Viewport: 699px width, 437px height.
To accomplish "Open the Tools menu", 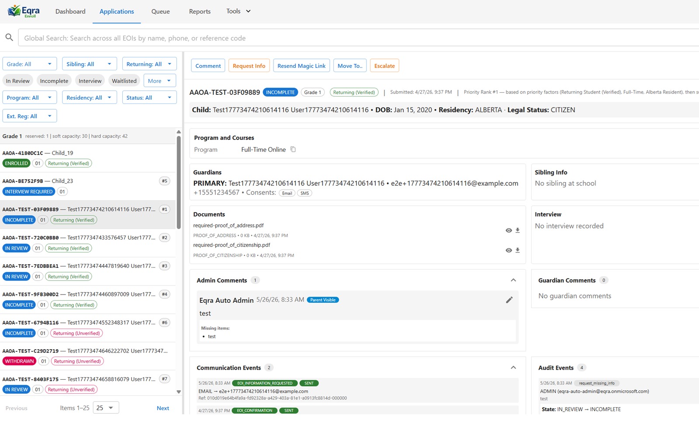I will click(x=239, y=11).
